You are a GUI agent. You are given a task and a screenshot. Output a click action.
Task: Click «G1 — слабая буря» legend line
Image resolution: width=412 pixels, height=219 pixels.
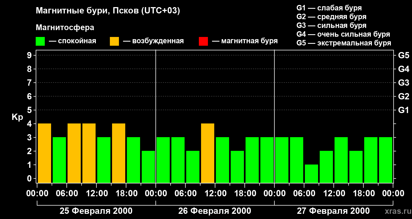[x=329, y=8]
